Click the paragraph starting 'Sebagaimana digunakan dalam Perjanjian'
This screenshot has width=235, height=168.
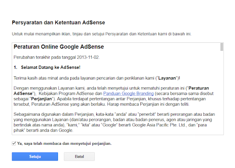coord(114,122)
